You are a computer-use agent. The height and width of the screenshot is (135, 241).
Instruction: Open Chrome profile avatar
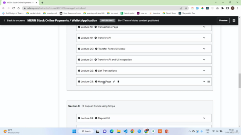point(233,8)
